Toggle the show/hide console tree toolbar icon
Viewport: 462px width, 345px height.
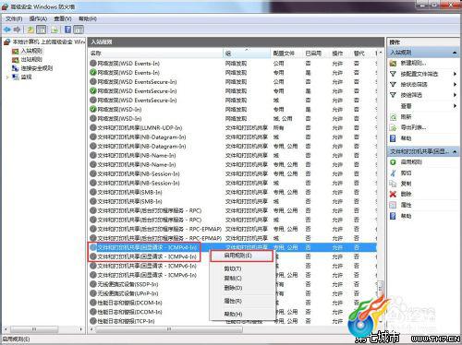(41, 30)
